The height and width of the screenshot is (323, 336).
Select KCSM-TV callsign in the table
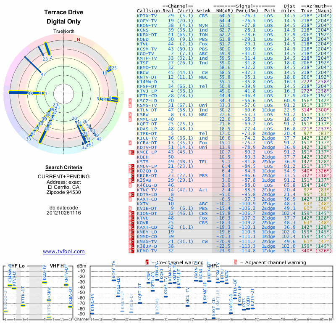(147, 49)
